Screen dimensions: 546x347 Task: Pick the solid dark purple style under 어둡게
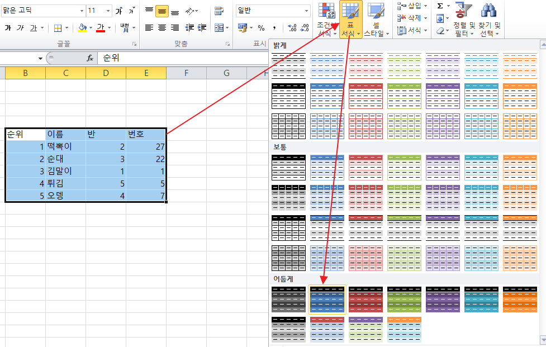pyautogui.click(x=443, y=300)
